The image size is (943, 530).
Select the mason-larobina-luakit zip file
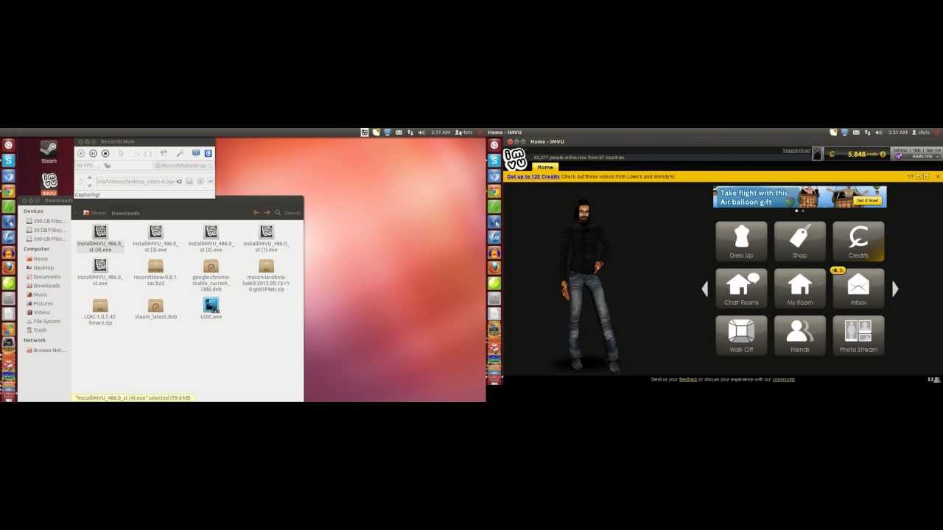coord(266,276)
